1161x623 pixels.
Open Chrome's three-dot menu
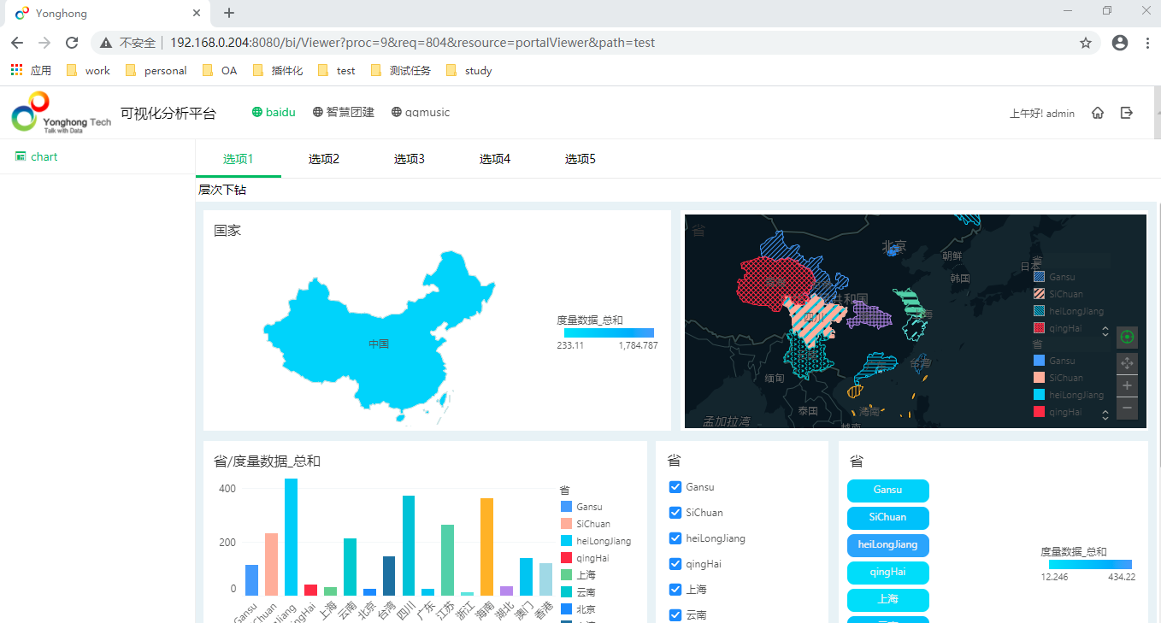(1147, 43)
